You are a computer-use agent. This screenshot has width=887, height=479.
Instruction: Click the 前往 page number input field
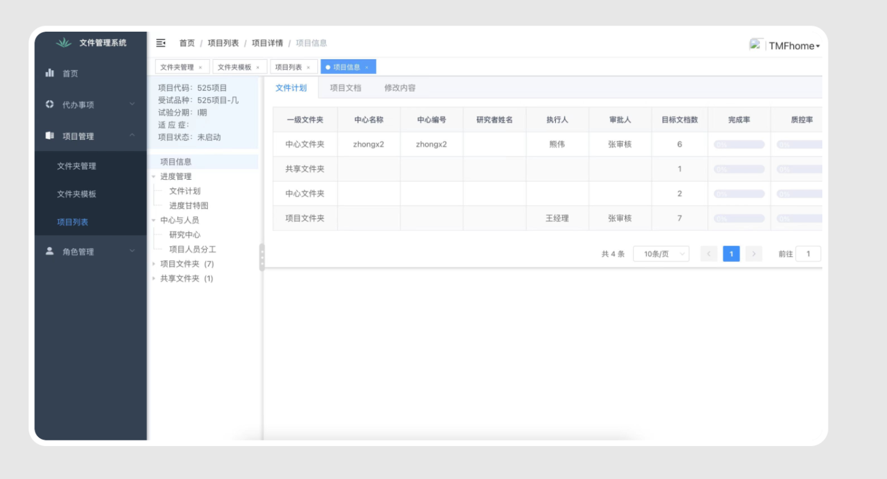pos(808,254)
